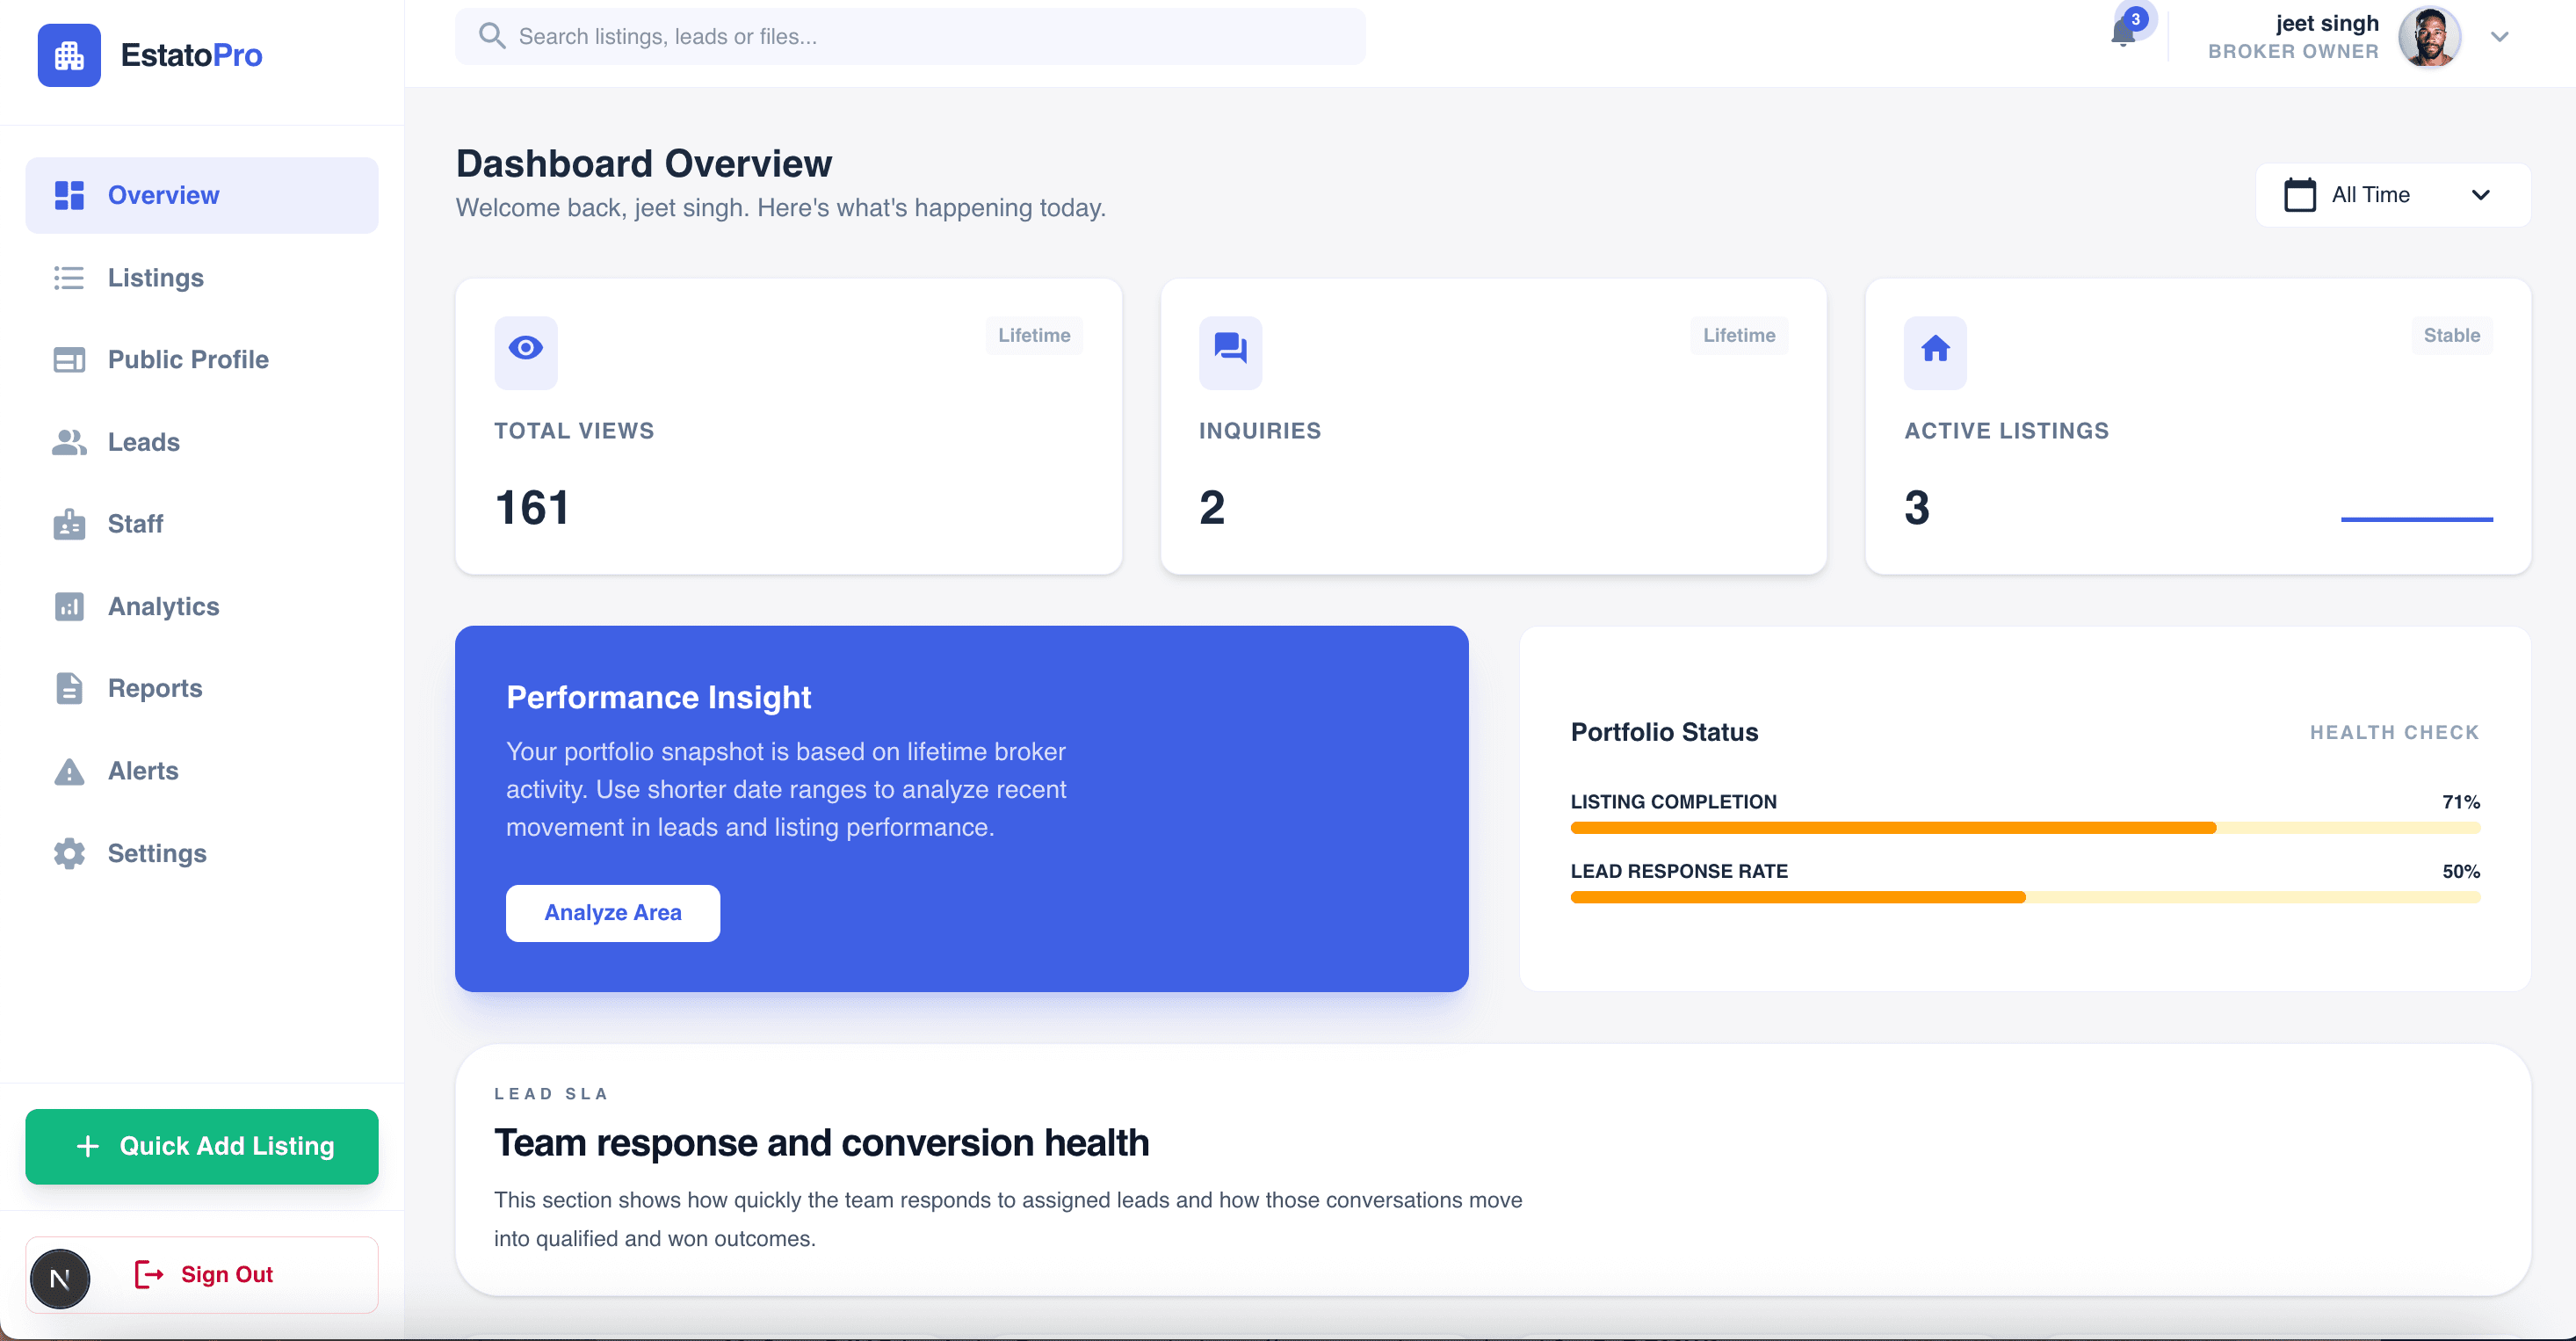Click the notification count badge 3
Viewport: 2576px width, 1341px height.
point(2135,19)
